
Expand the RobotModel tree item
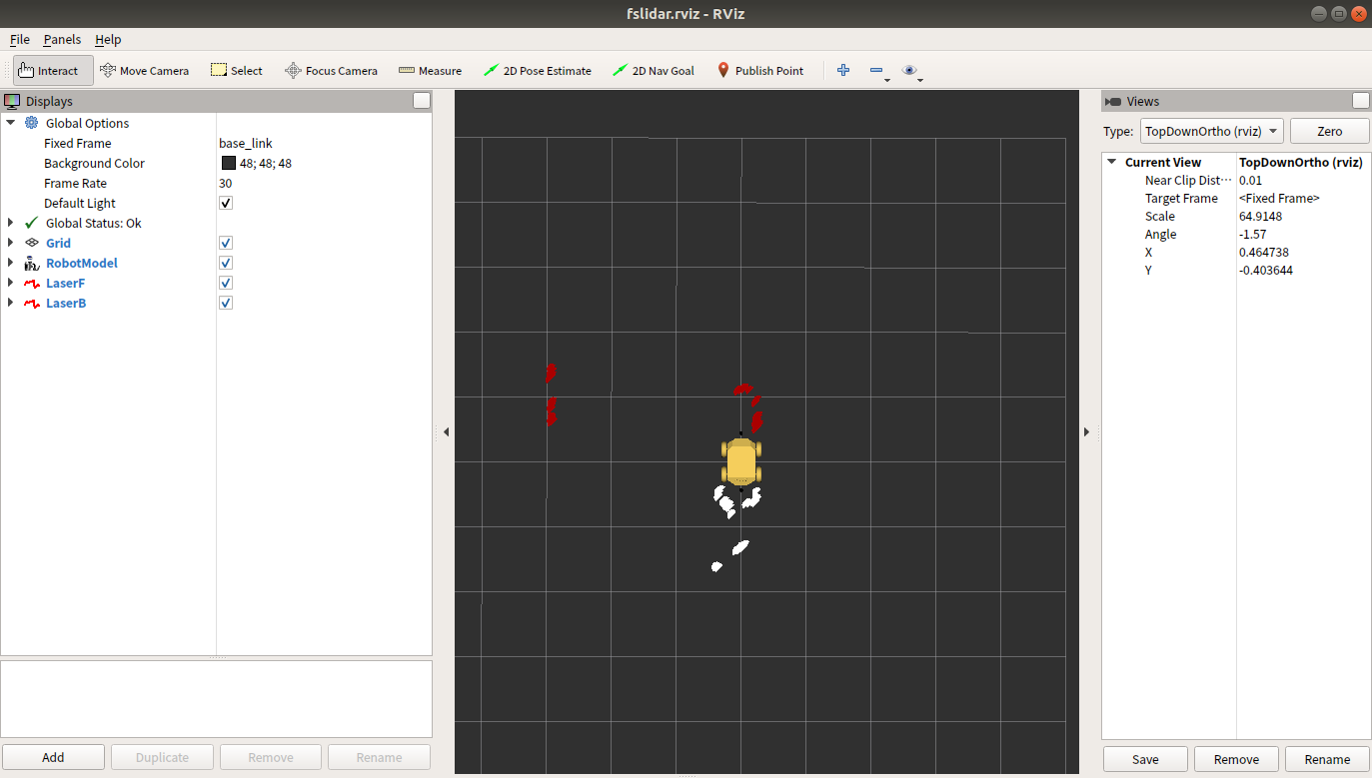coord(11,263)
